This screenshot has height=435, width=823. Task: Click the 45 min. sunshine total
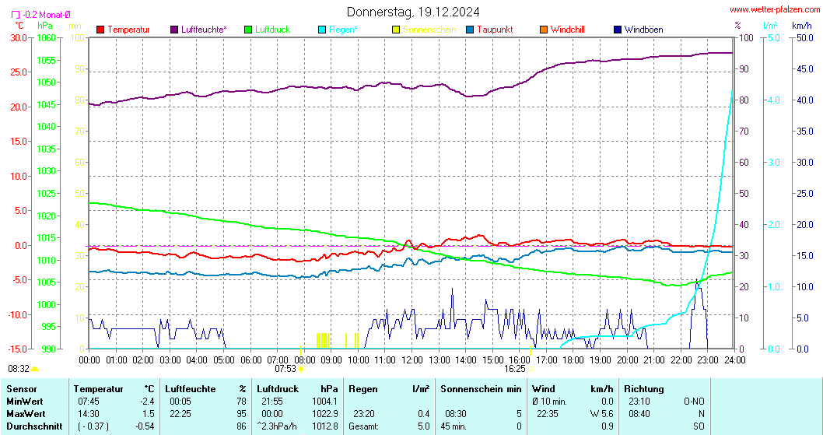tap(454, 426)
